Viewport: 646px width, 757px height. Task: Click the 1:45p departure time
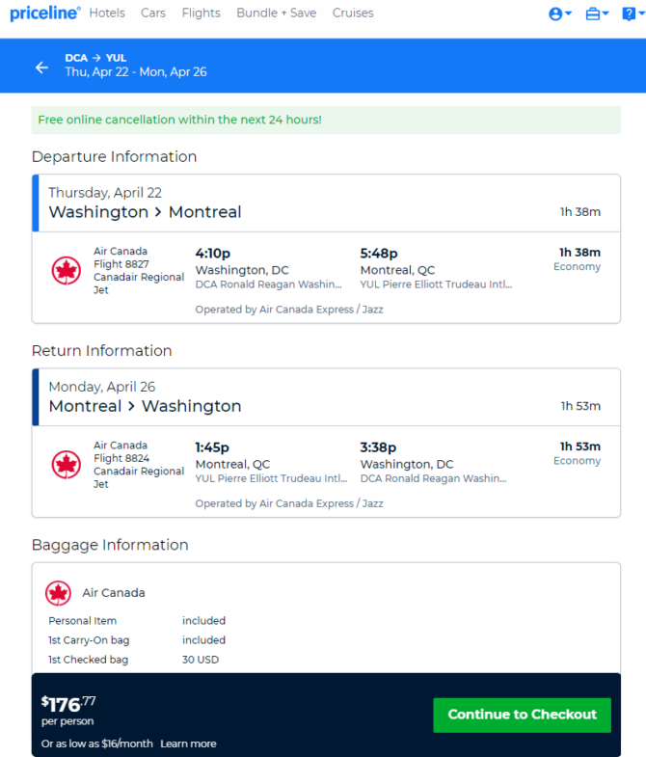click(212, 447)
